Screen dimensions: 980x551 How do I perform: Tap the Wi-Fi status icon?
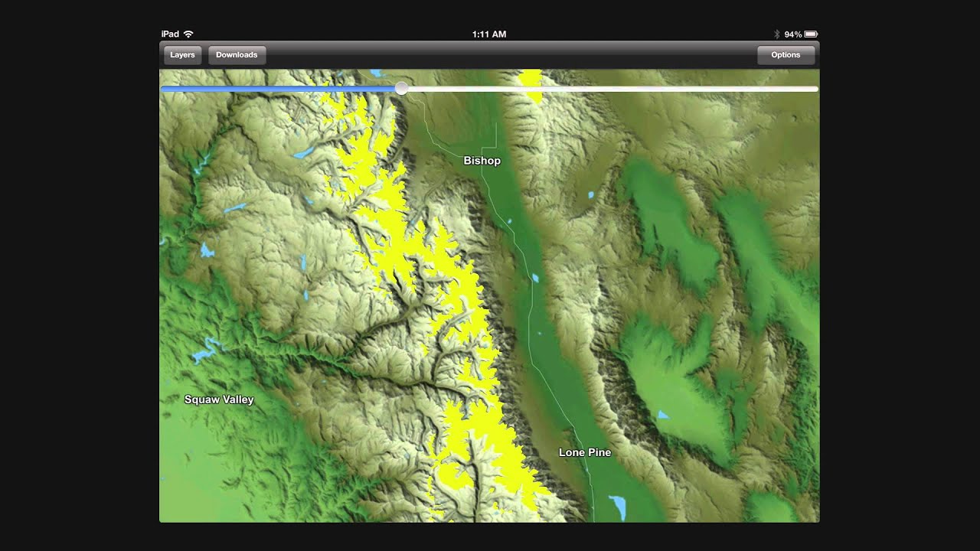[x=188, y=34]
